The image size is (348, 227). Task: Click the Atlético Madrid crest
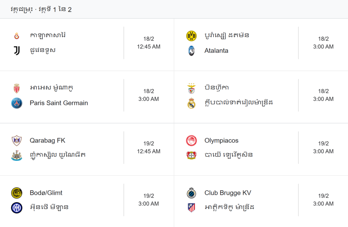[x=191, y=208]
